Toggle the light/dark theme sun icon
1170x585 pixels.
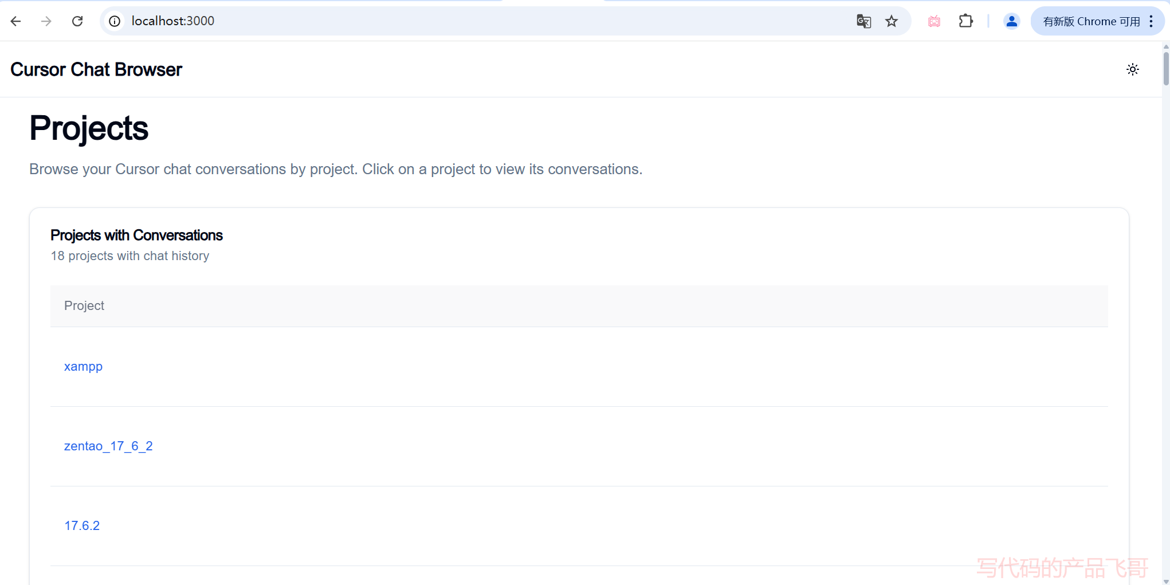(x=1132, y=69)
